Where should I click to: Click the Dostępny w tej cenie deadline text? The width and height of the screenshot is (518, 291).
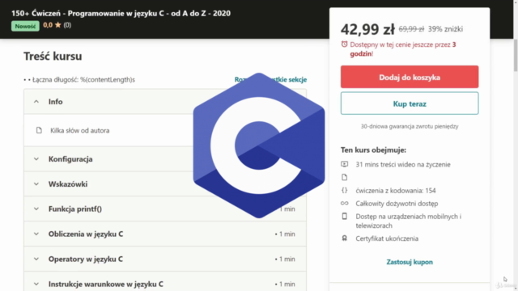pyautogui.click(x=403, y=48)
